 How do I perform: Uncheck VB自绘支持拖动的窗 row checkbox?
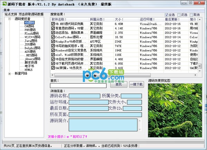53,59
